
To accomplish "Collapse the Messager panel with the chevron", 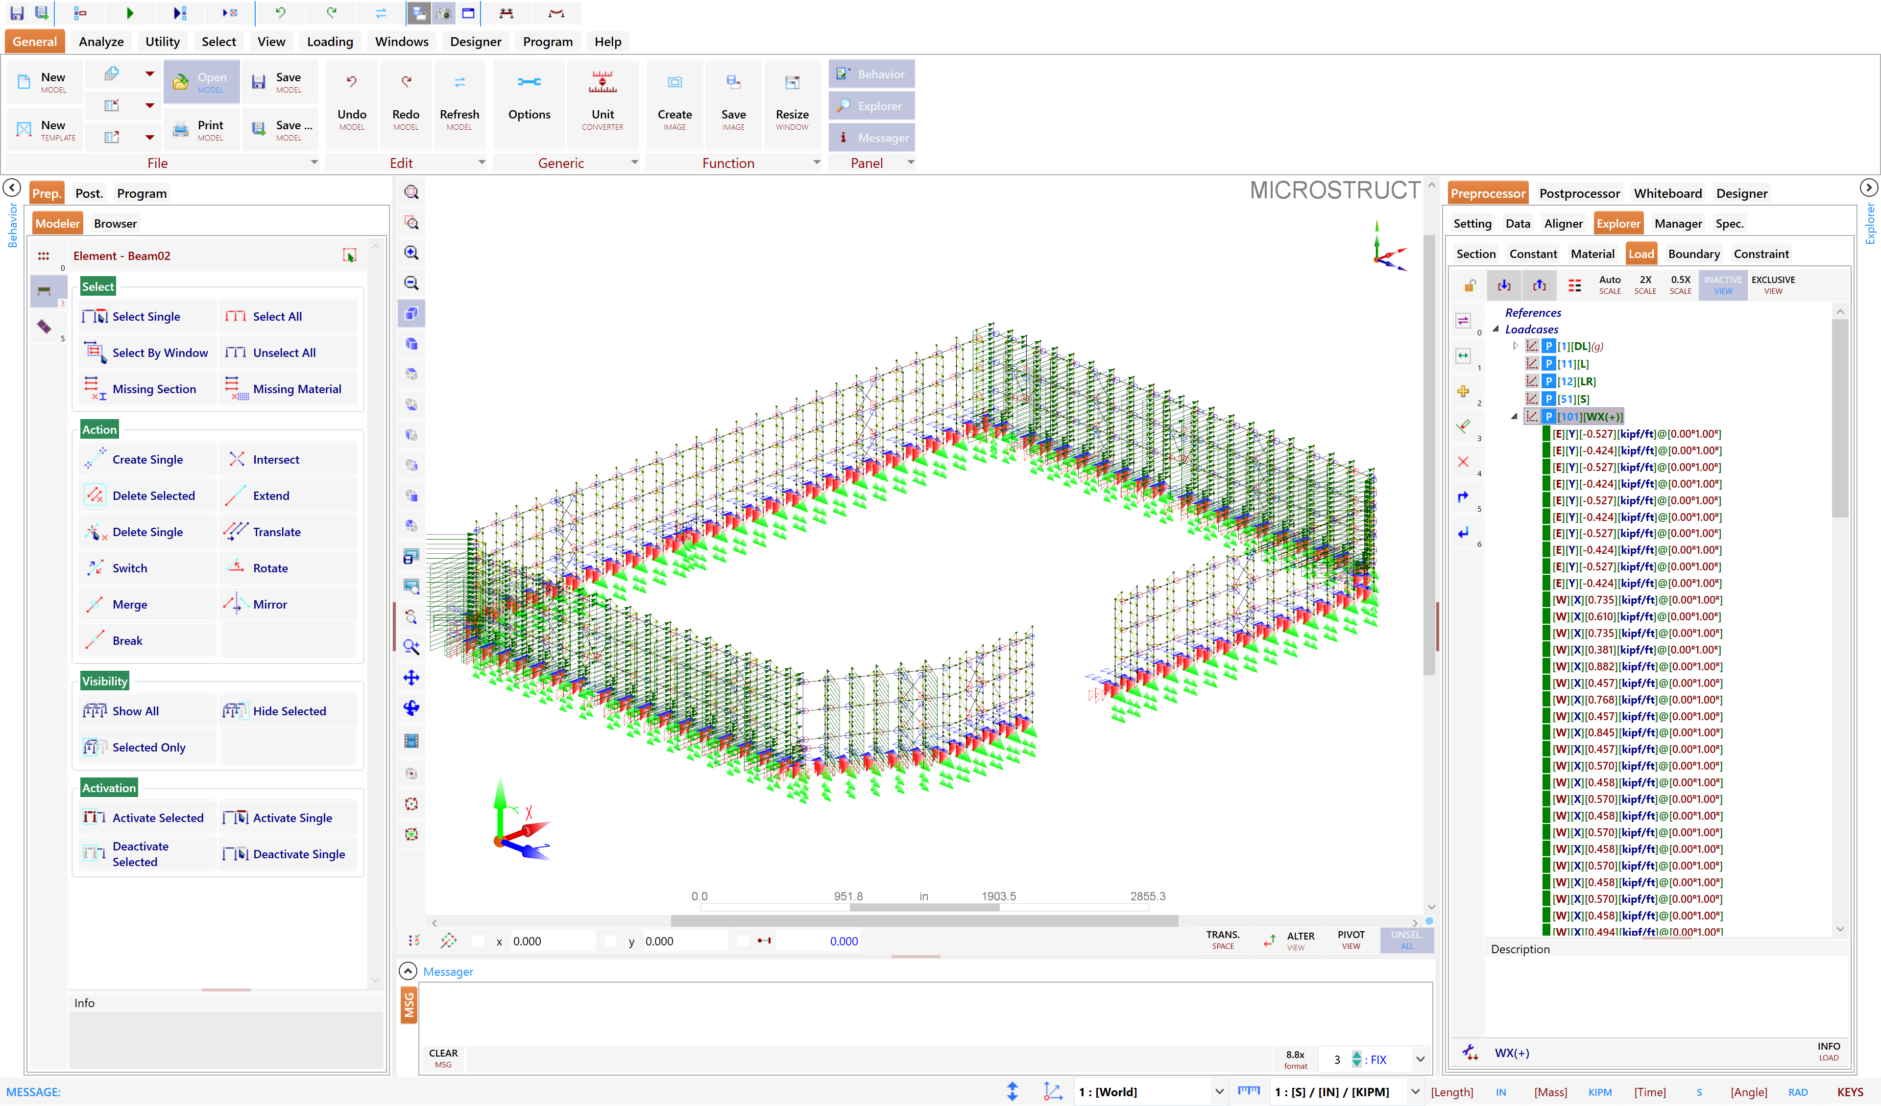I will click(408, 971).
